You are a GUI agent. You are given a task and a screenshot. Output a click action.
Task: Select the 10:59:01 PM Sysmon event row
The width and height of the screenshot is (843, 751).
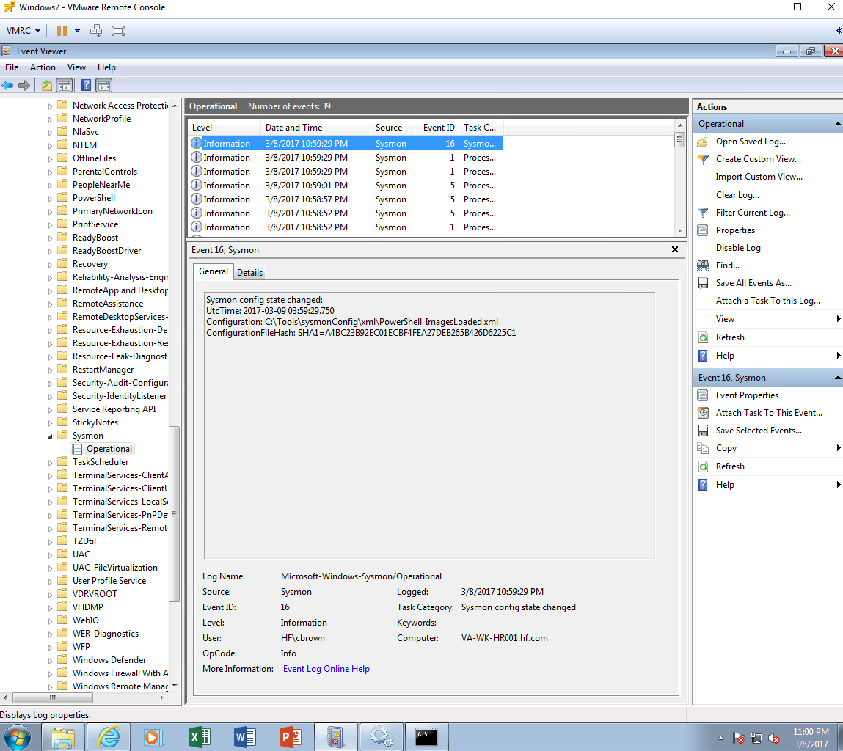pos(346,186)
